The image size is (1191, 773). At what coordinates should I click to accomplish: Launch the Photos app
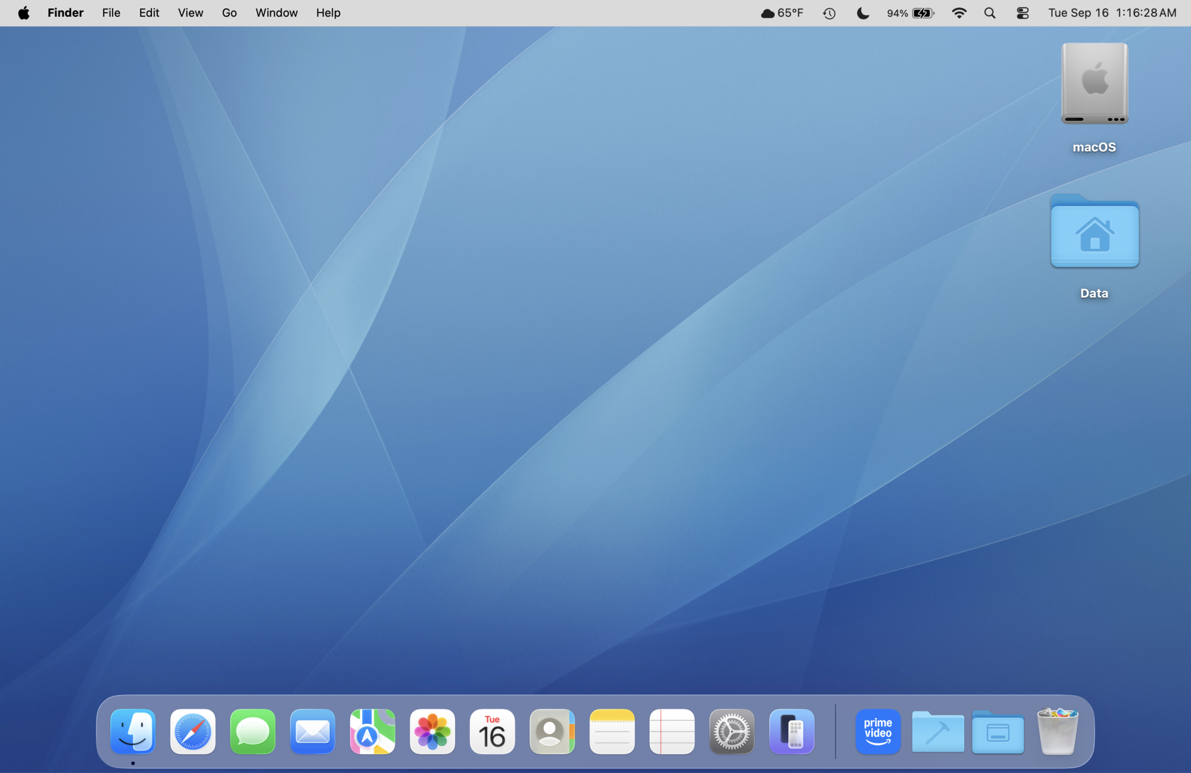(432, 731)
